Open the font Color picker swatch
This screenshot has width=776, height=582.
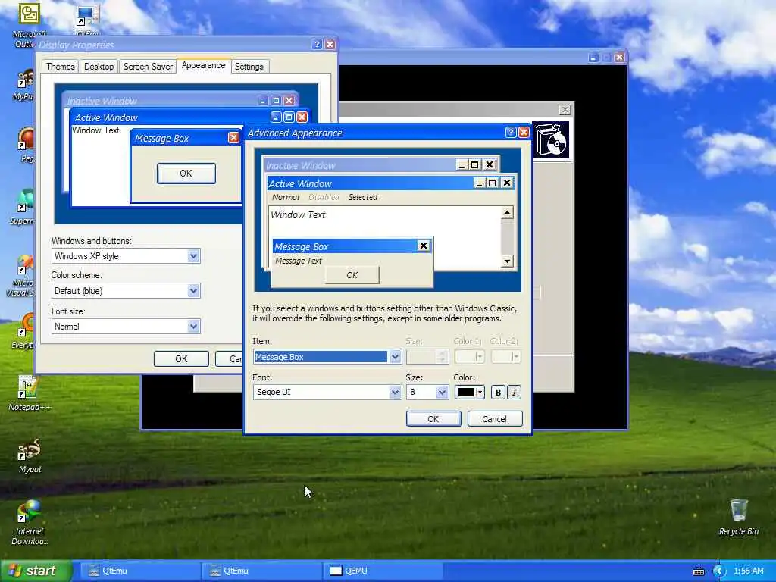click(x=469, y=392)
